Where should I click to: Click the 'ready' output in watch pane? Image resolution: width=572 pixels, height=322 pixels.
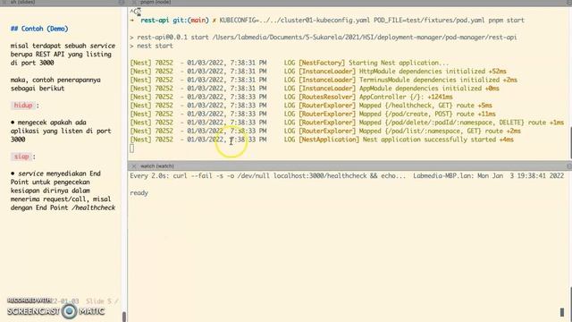139,193
